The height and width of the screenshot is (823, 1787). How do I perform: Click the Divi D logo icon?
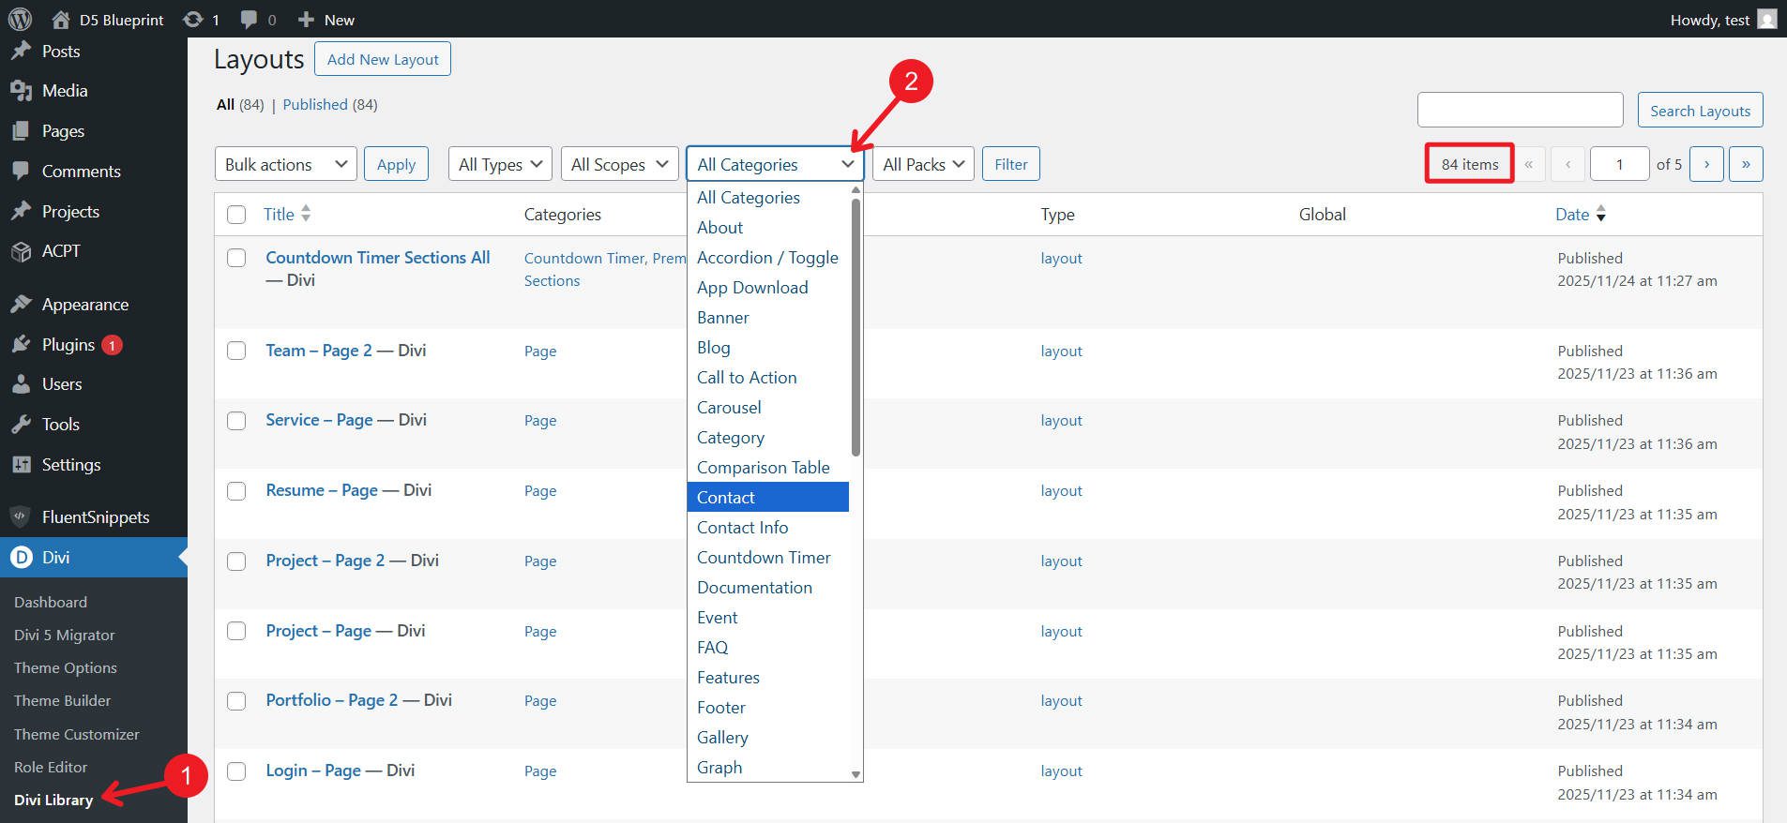click(21, 557)
